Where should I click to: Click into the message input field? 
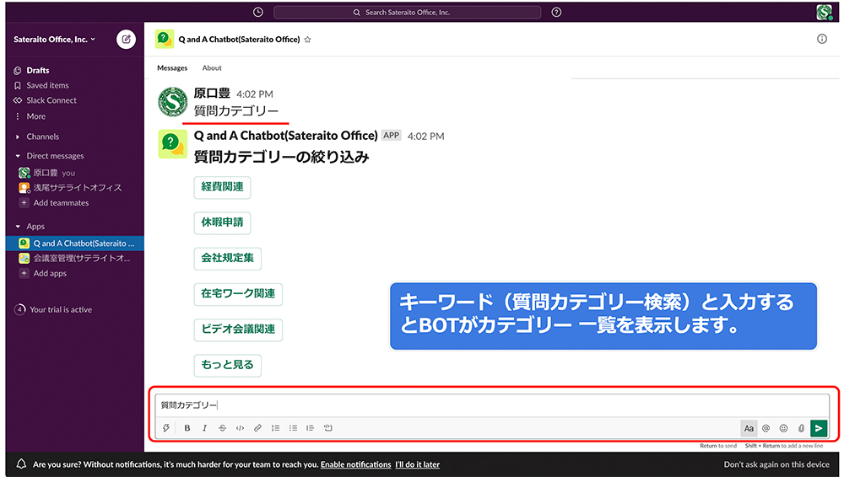(x=492, y=405)
